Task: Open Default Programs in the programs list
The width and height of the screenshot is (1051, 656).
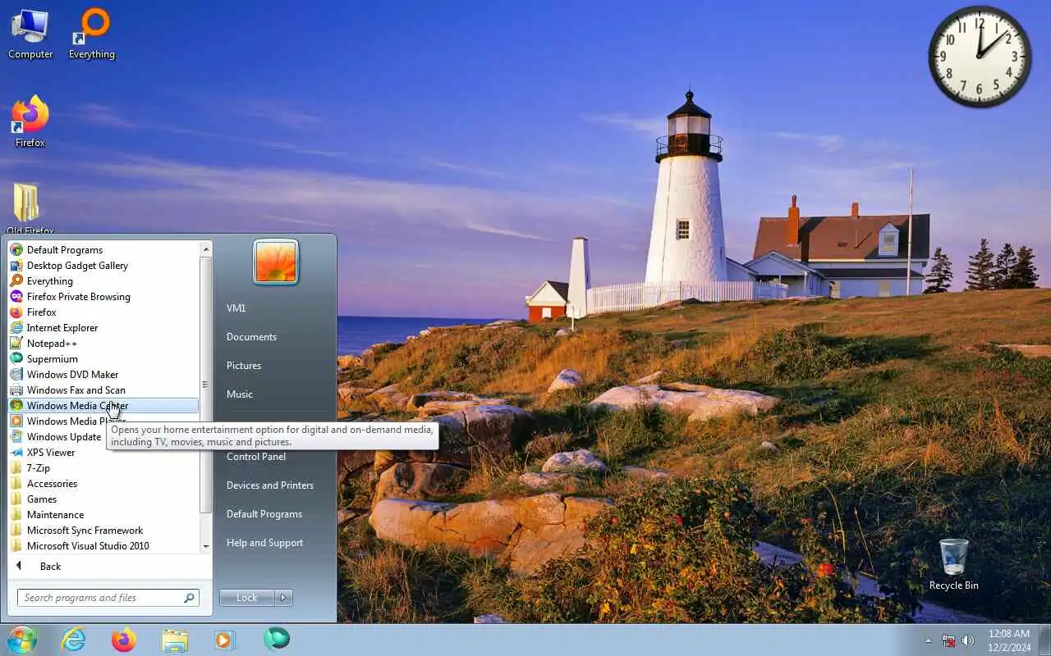Action: (x=103, y=250)
